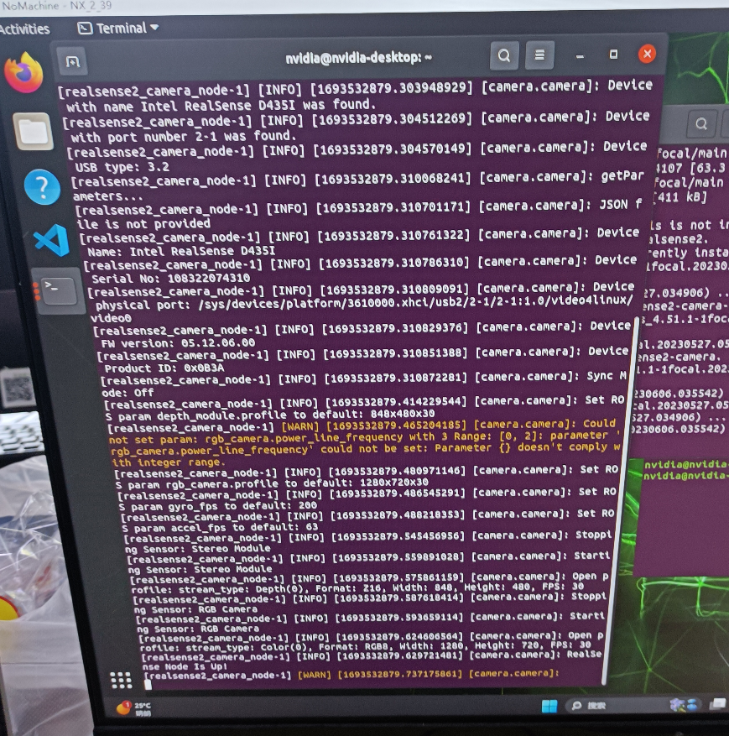This screenshot has height=736, width=729.
Task: Click the 'Product ID: 0x0B3A' line
Action: pyautogui.click(x=164, y=368)
